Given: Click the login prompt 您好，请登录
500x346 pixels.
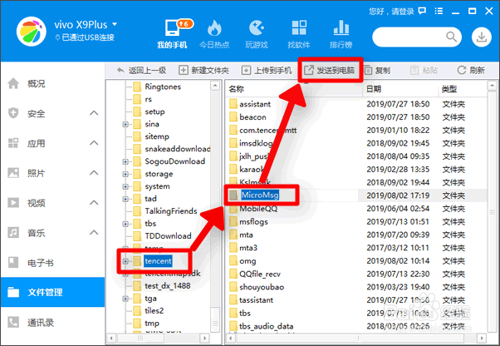Looking at the screenshot, I should [x=391, y=12].
